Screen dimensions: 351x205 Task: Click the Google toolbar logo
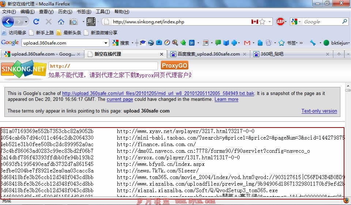(10, 42)
